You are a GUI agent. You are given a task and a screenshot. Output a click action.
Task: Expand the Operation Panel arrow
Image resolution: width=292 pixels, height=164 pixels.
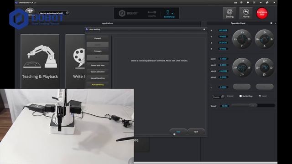coord(275,23)
